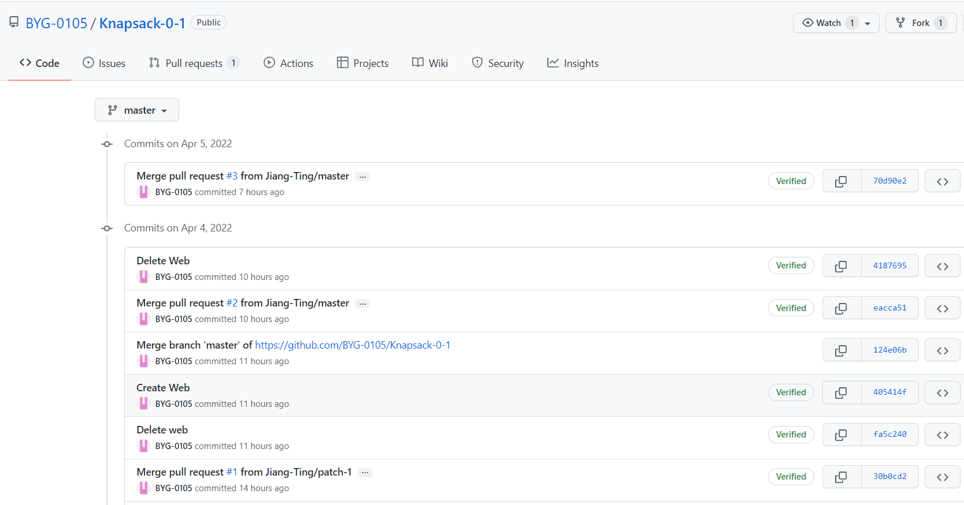This screenshot has width=964, height=505.
Task: Expand the Merge pull request #3 commit description
Action: (x=362, y=177)
